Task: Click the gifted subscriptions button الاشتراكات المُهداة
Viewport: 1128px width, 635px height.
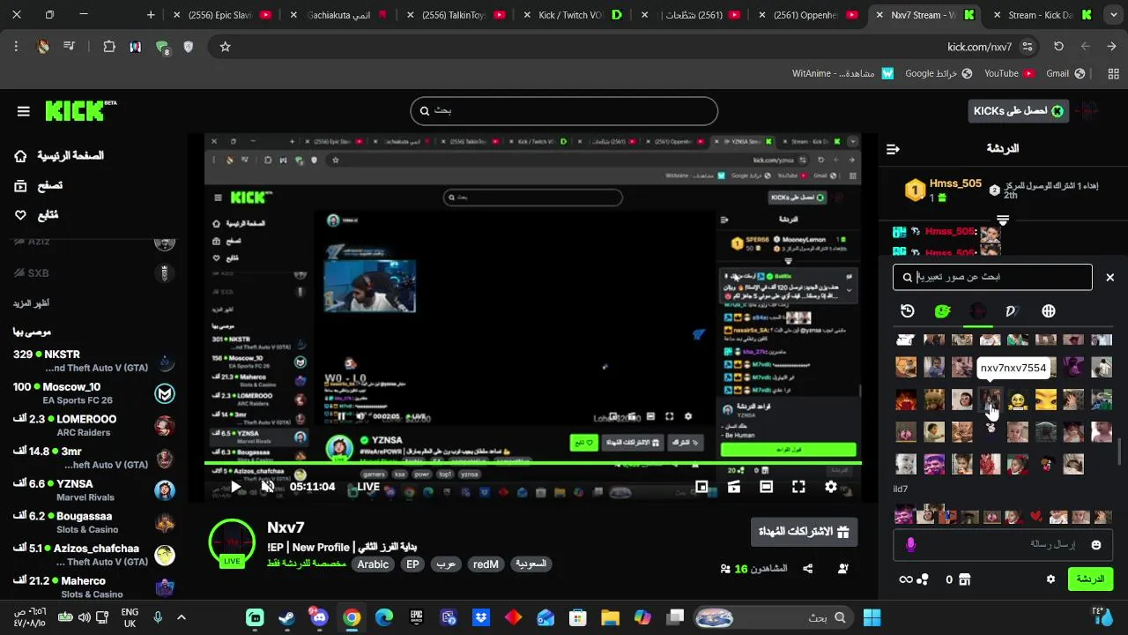Action: [x=804, y=532]
